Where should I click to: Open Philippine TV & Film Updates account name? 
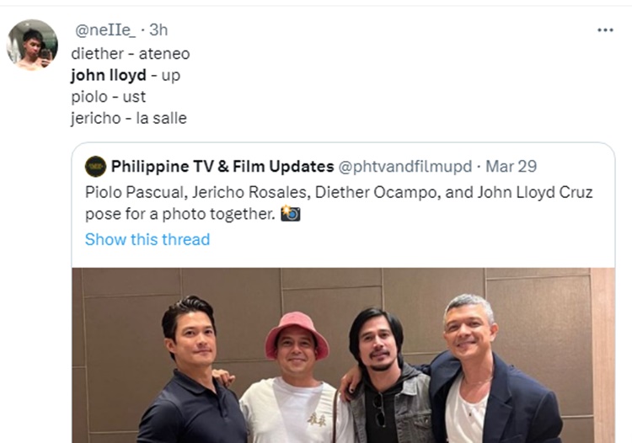pos(222,166)
